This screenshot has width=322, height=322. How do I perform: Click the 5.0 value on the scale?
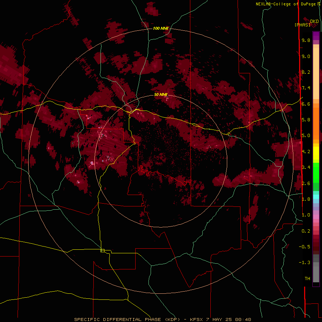click(x=306, y=136)
